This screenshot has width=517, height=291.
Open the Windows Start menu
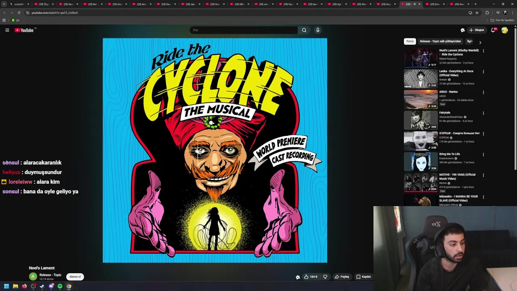click(6, 286)
